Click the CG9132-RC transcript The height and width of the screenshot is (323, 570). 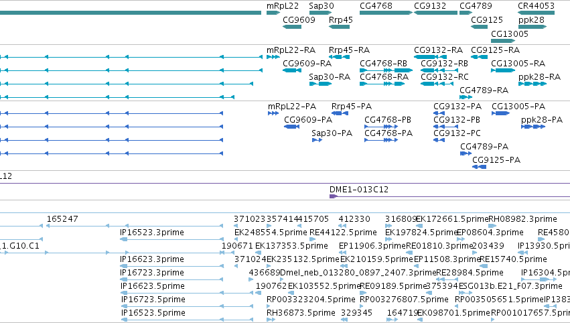[x=437, y=84]
